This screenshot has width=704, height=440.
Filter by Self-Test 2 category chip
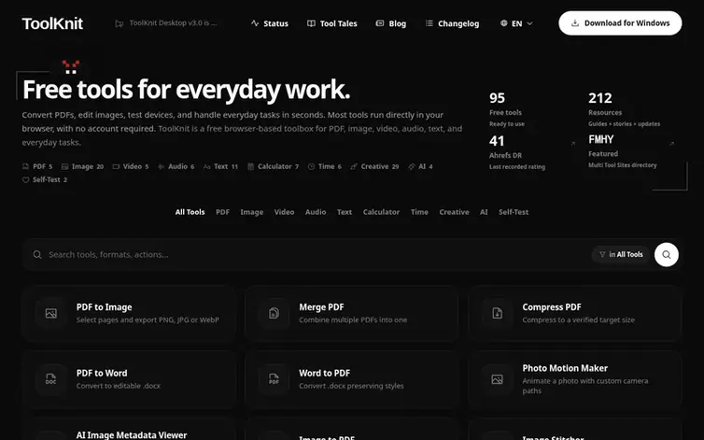pos(45,179)
